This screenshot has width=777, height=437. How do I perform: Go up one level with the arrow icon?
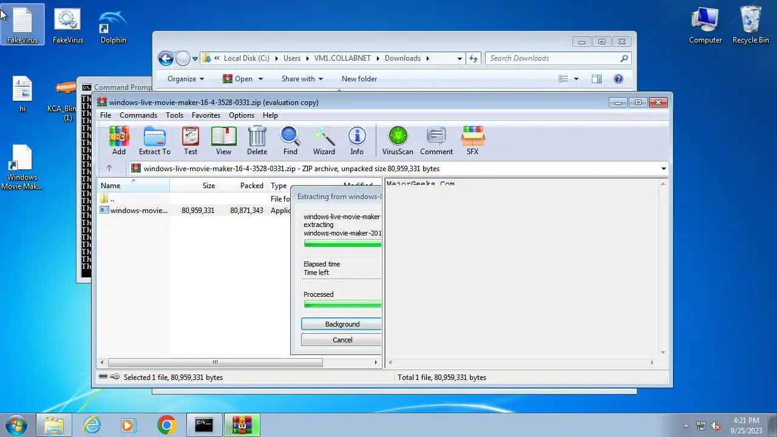point(109,168)
